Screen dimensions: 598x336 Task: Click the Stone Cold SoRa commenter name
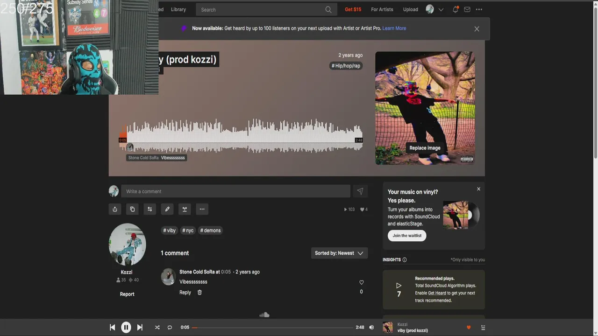pos(197,272)
